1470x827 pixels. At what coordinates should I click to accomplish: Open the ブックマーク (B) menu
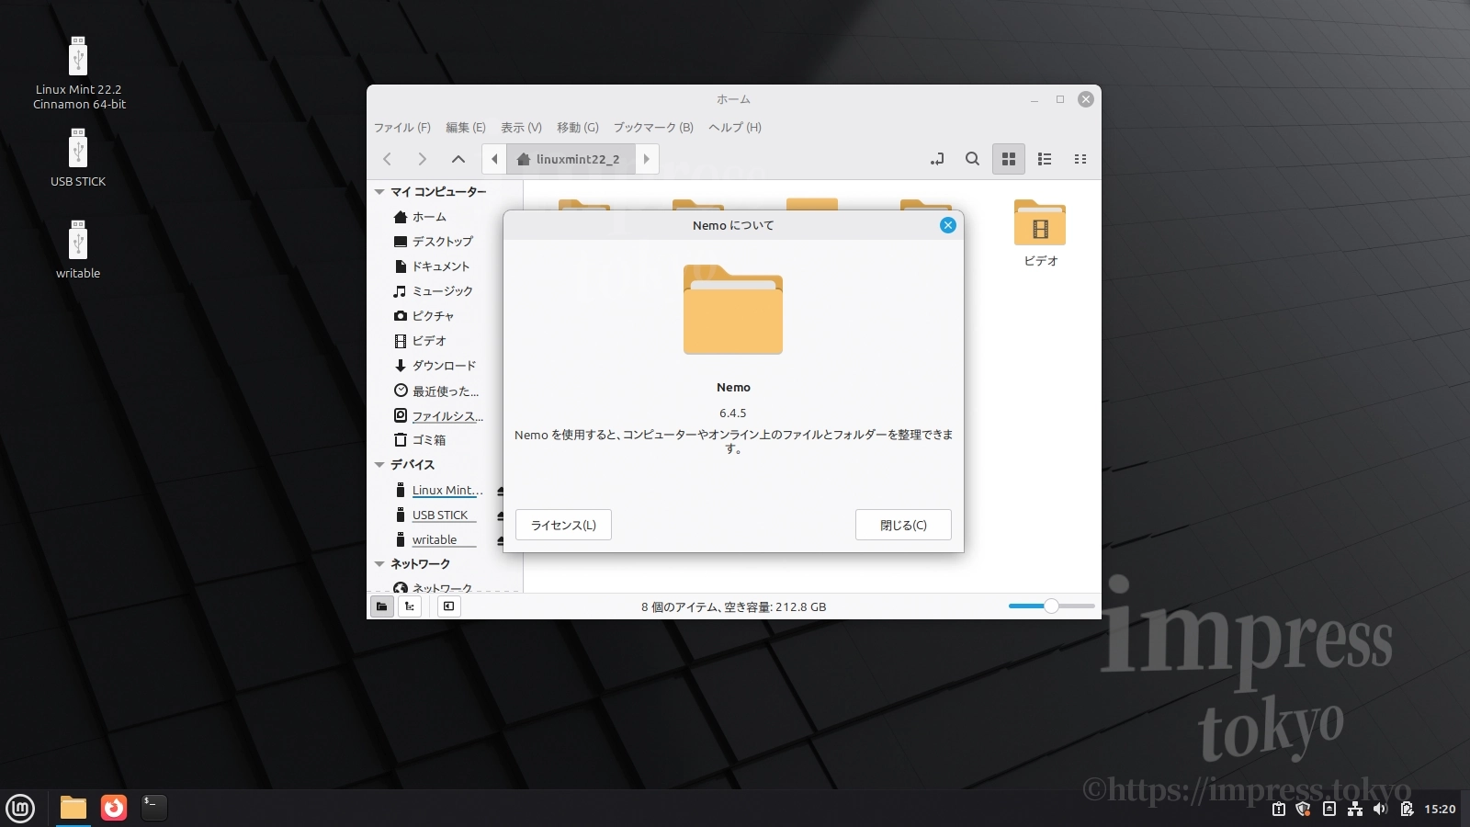653,128
